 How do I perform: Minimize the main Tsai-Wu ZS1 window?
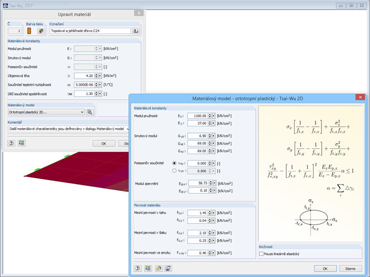coord(341,5)
